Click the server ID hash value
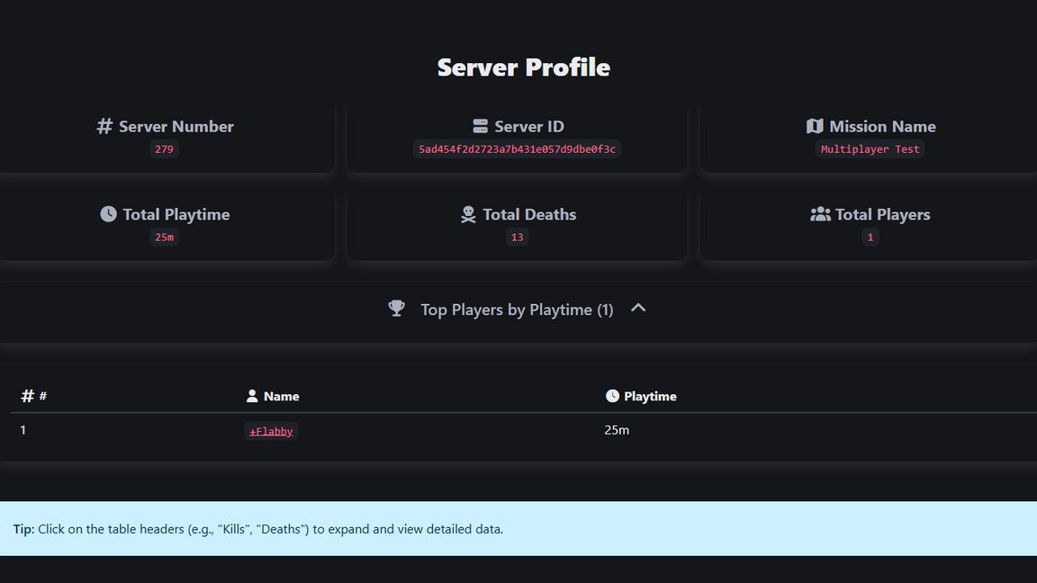The image size is (1037, 583). point(517,149)
